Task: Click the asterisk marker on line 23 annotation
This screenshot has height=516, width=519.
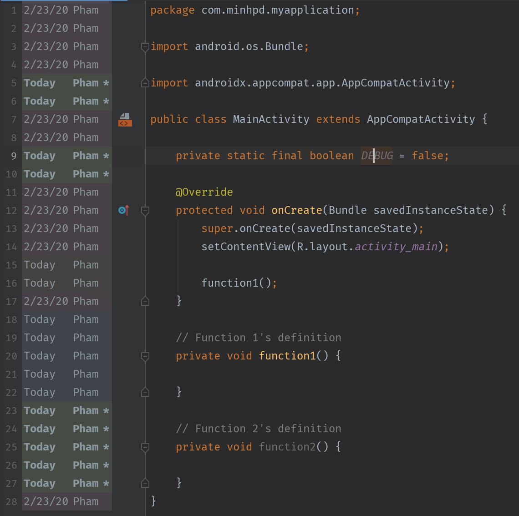Action: [106, 410]
